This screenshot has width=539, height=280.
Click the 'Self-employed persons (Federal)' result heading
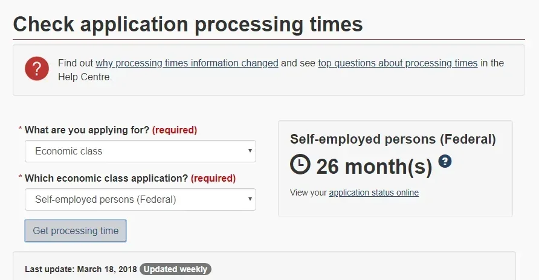[393, 139]
